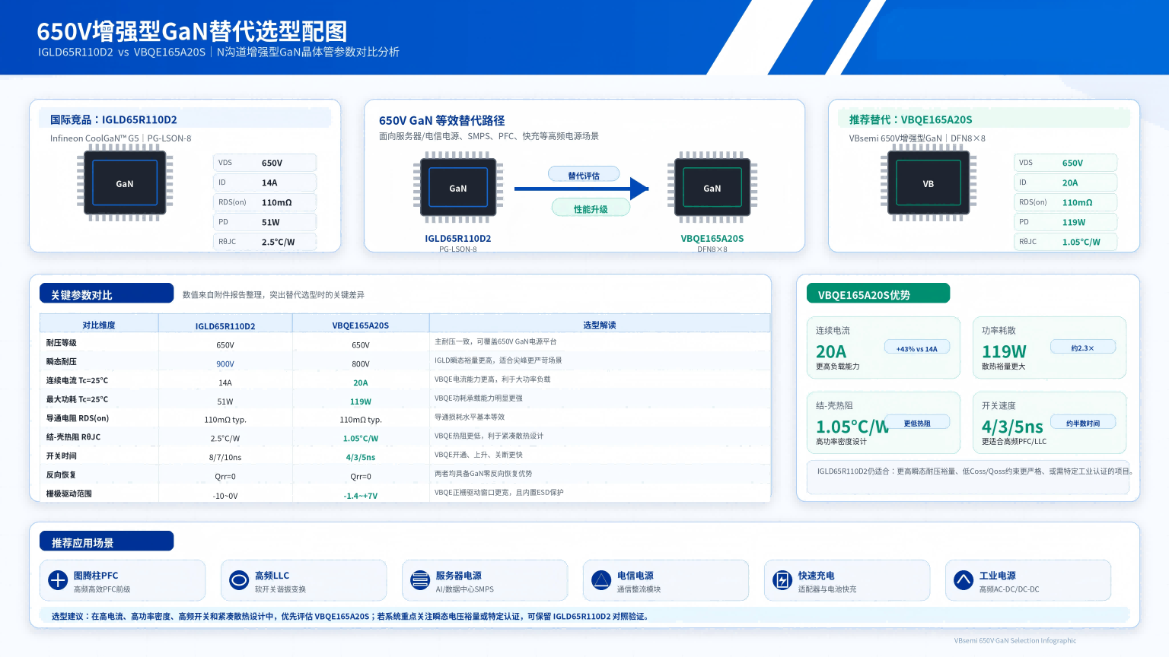1169x657 pixels.
Task: Select the 约半数时间 badge
Action: coord(1083,423)
